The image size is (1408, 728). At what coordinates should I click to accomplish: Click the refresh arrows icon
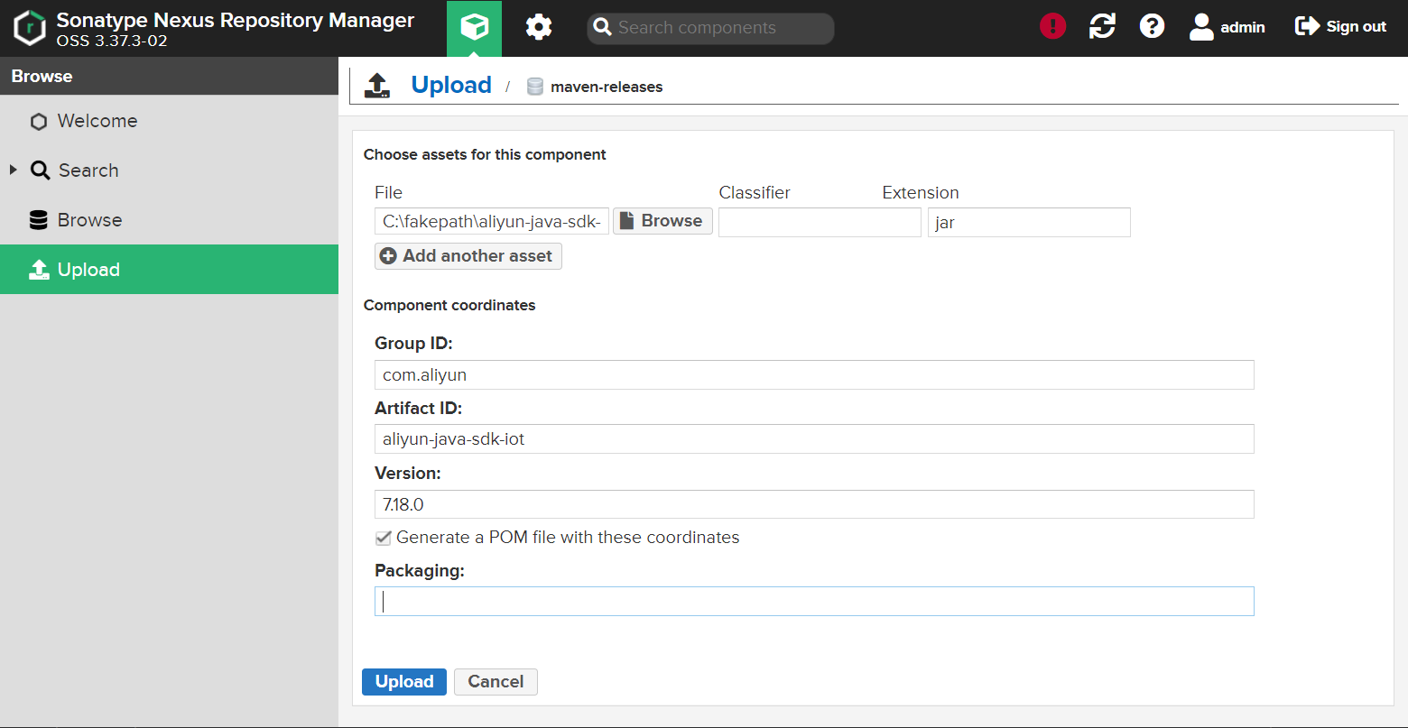click(x=1102, y=26)
